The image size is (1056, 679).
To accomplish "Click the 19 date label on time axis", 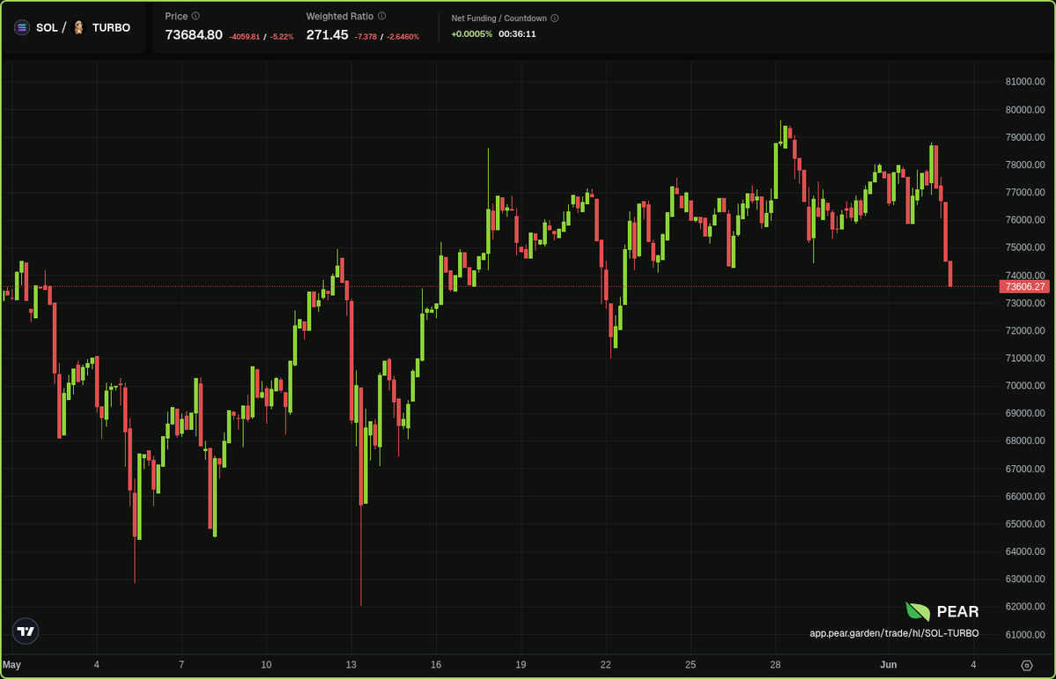I will pos(521,665).
